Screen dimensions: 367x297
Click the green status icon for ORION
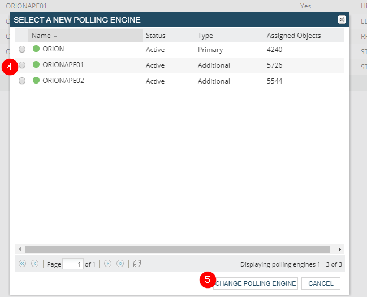pyautogui.click(x=36, y=49)
